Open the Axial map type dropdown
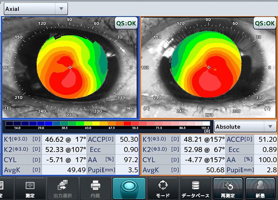Viewport: 278px width, 200px height. (x=35, y=8)
